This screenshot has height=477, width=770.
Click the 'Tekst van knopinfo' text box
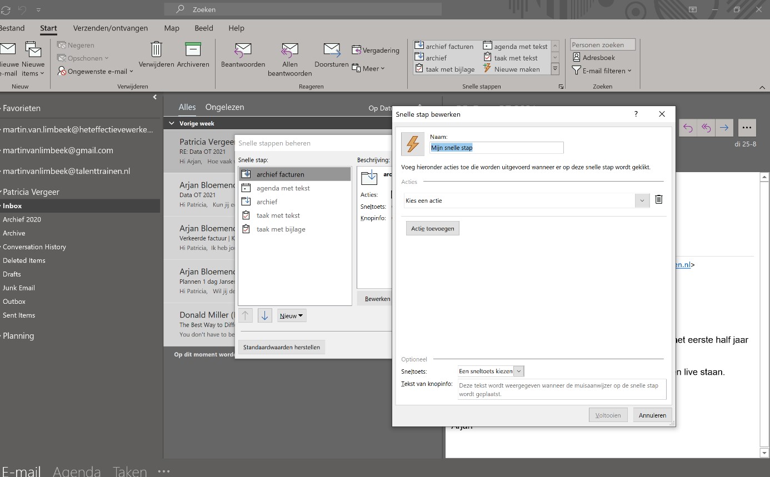(562, 389)
